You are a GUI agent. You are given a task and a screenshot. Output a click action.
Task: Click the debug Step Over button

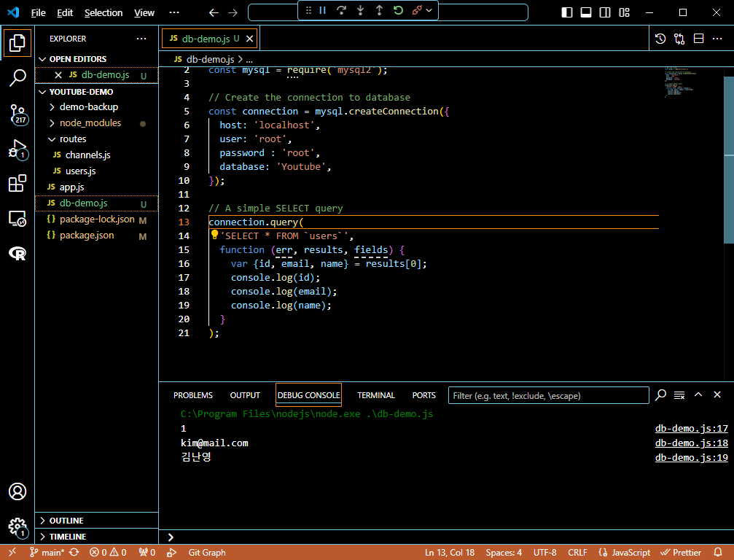pyautogui.click(x=341, y=10)
